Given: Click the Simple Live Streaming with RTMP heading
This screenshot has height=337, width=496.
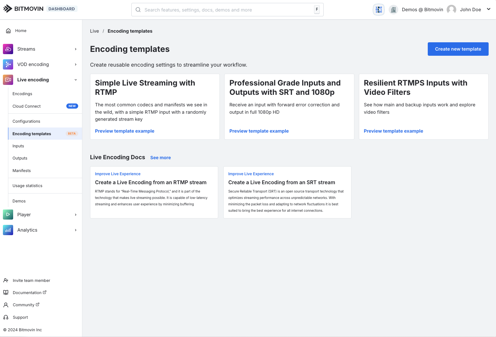Looking at the screenshot, I should pos(145,87).
